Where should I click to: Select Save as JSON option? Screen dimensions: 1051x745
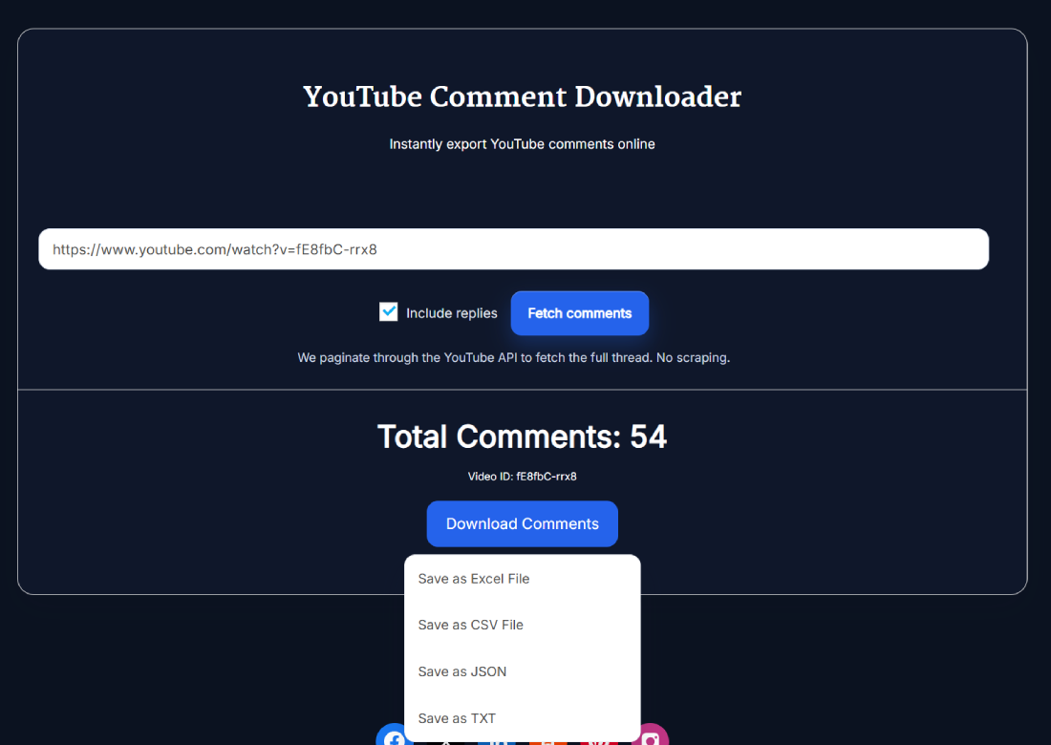click(522, 671)
